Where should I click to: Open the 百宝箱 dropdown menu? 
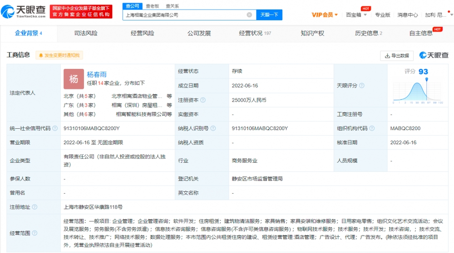(356, 15)
